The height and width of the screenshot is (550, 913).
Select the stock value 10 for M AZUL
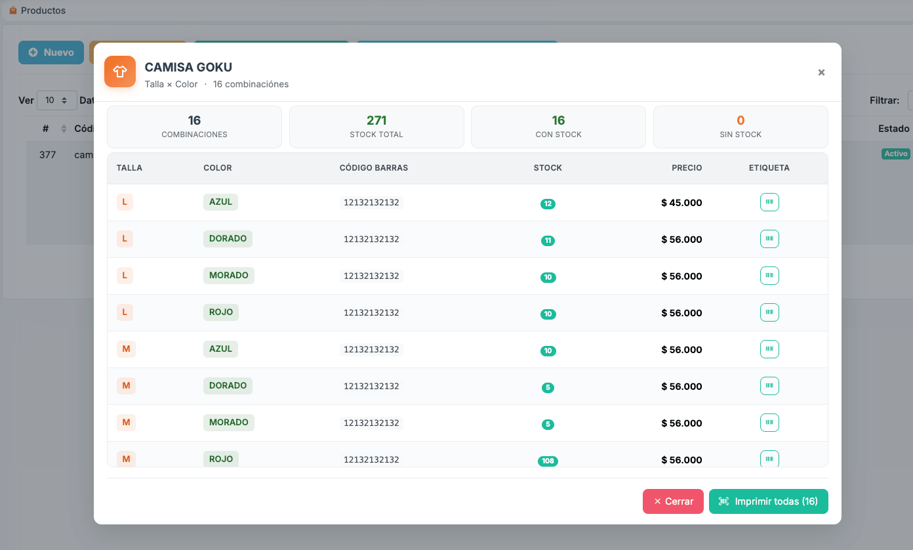pyautogui.click(x=548, y=351)
